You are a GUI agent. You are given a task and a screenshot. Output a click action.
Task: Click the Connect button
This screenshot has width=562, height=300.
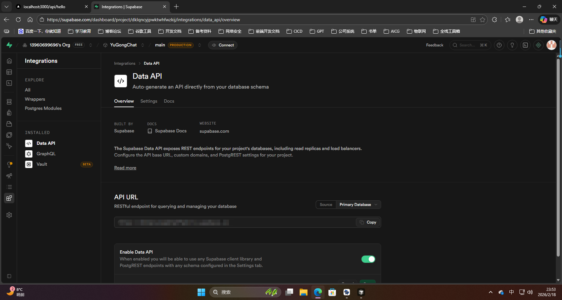(x=223, y=45)
